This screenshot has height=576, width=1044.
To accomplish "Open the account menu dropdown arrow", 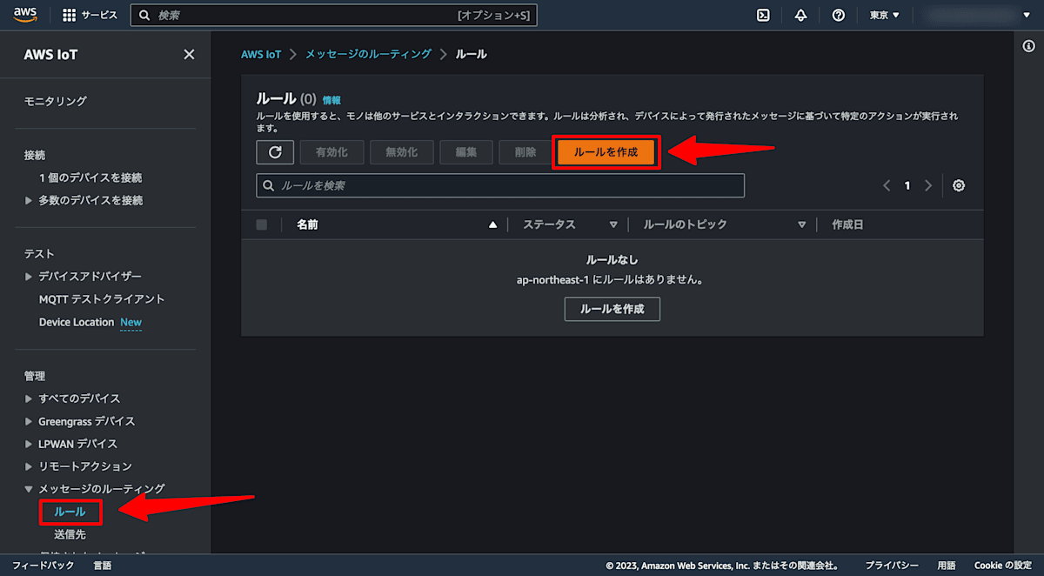I will tap(1026, 15).
